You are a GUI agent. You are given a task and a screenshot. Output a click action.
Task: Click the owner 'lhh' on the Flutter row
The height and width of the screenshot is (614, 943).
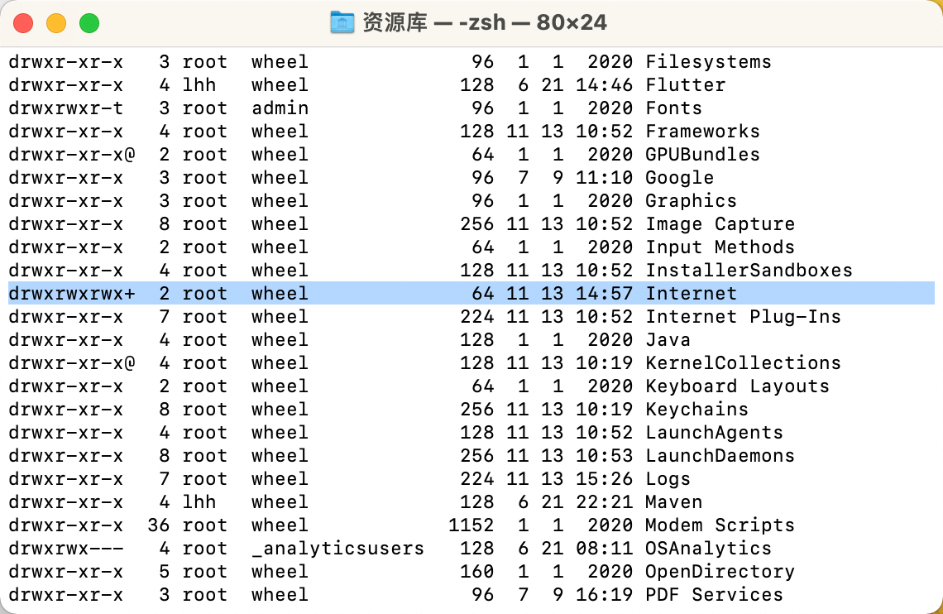click(199, 84)
